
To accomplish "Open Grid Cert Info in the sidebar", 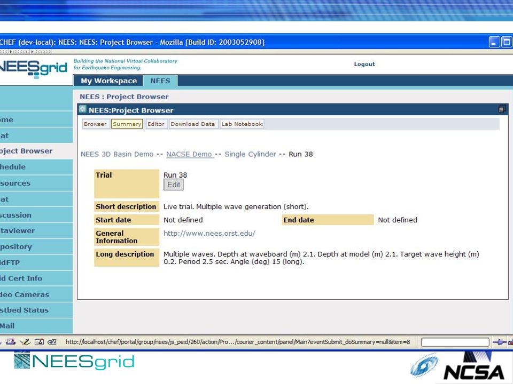I will [x=36, y=278].
